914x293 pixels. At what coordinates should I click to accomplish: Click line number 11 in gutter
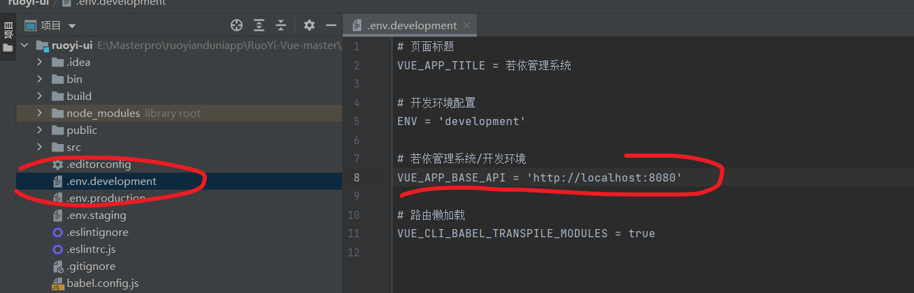(353, 233)
